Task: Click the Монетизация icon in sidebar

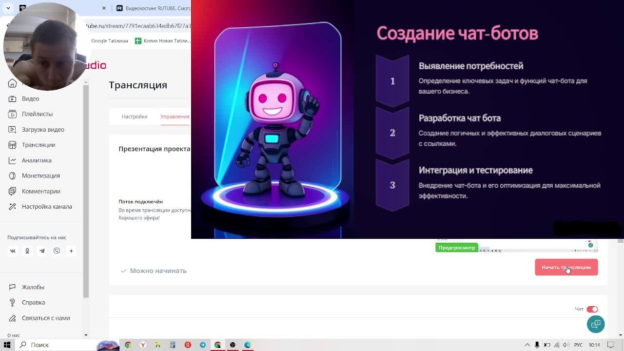Action: (x=13, y=175)
